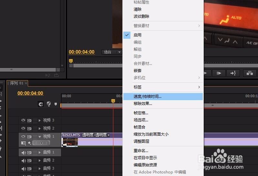Click program monitor timecode 00:00:04:00

point(82,52)
